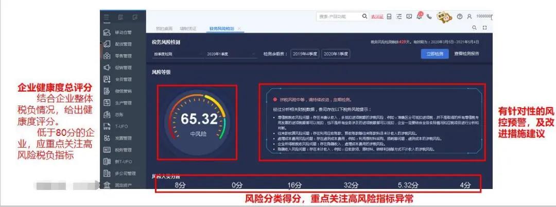556x207 pixels.
Task: Switch to the 填制凭证 tab
Action: [188, 28]
